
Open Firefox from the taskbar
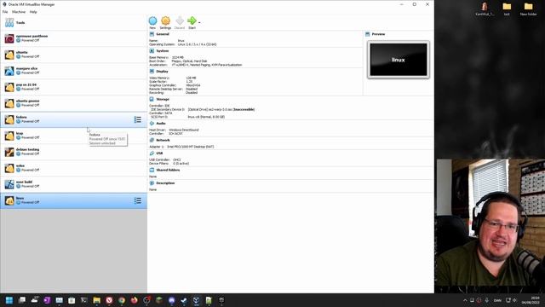135,300
